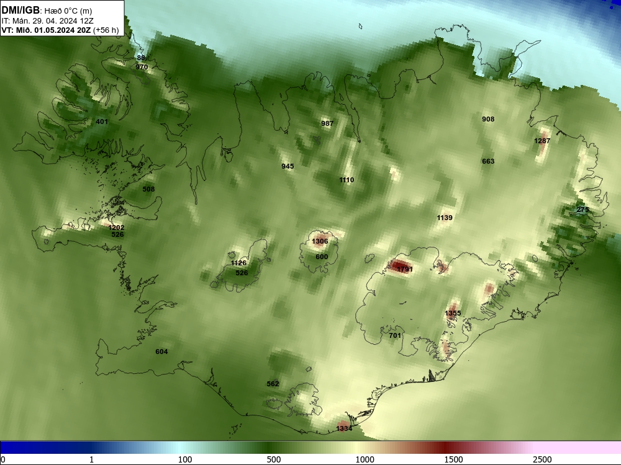Select the 100 legend tick

[x=185, y=459]
